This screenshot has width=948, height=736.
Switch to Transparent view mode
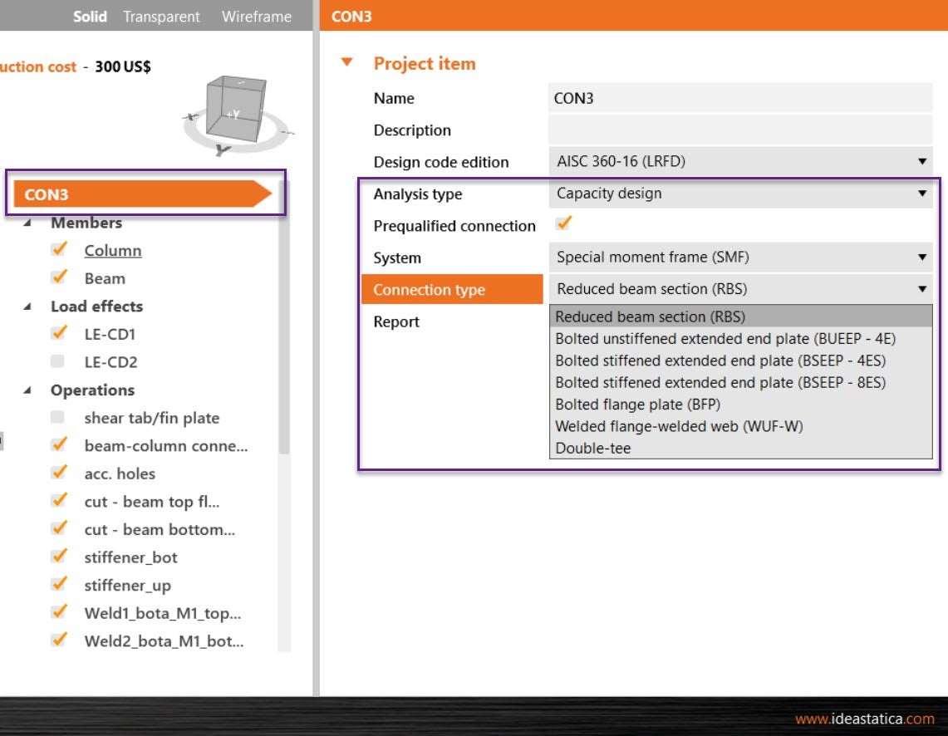point(161,16)
